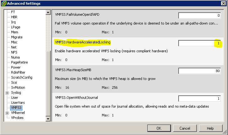228x135 pixels.
Task: Open the UserVars category
Action: 18,103
